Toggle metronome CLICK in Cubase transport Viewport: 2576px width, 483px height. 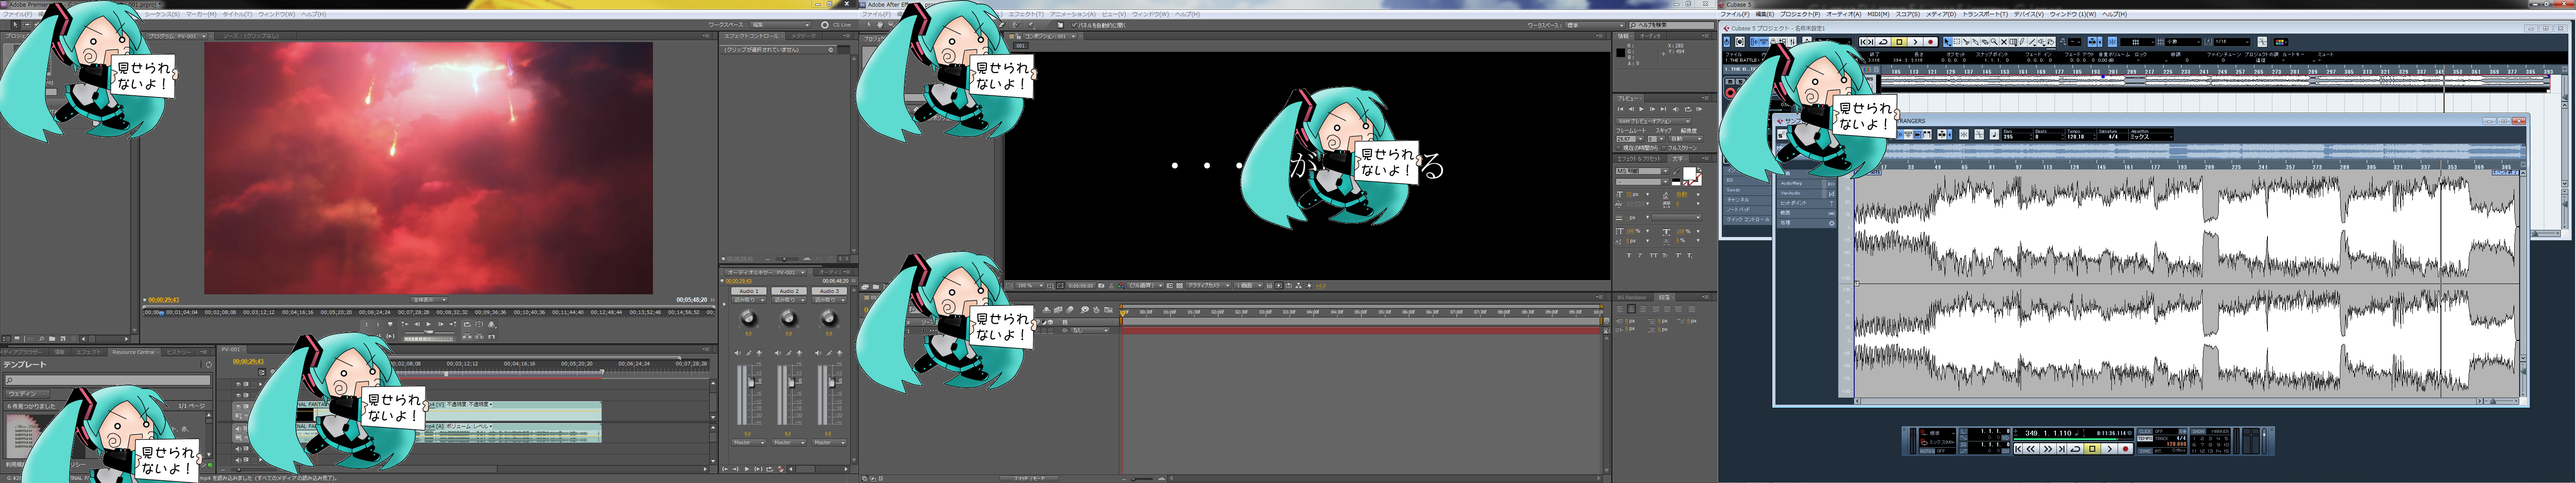2145,432
